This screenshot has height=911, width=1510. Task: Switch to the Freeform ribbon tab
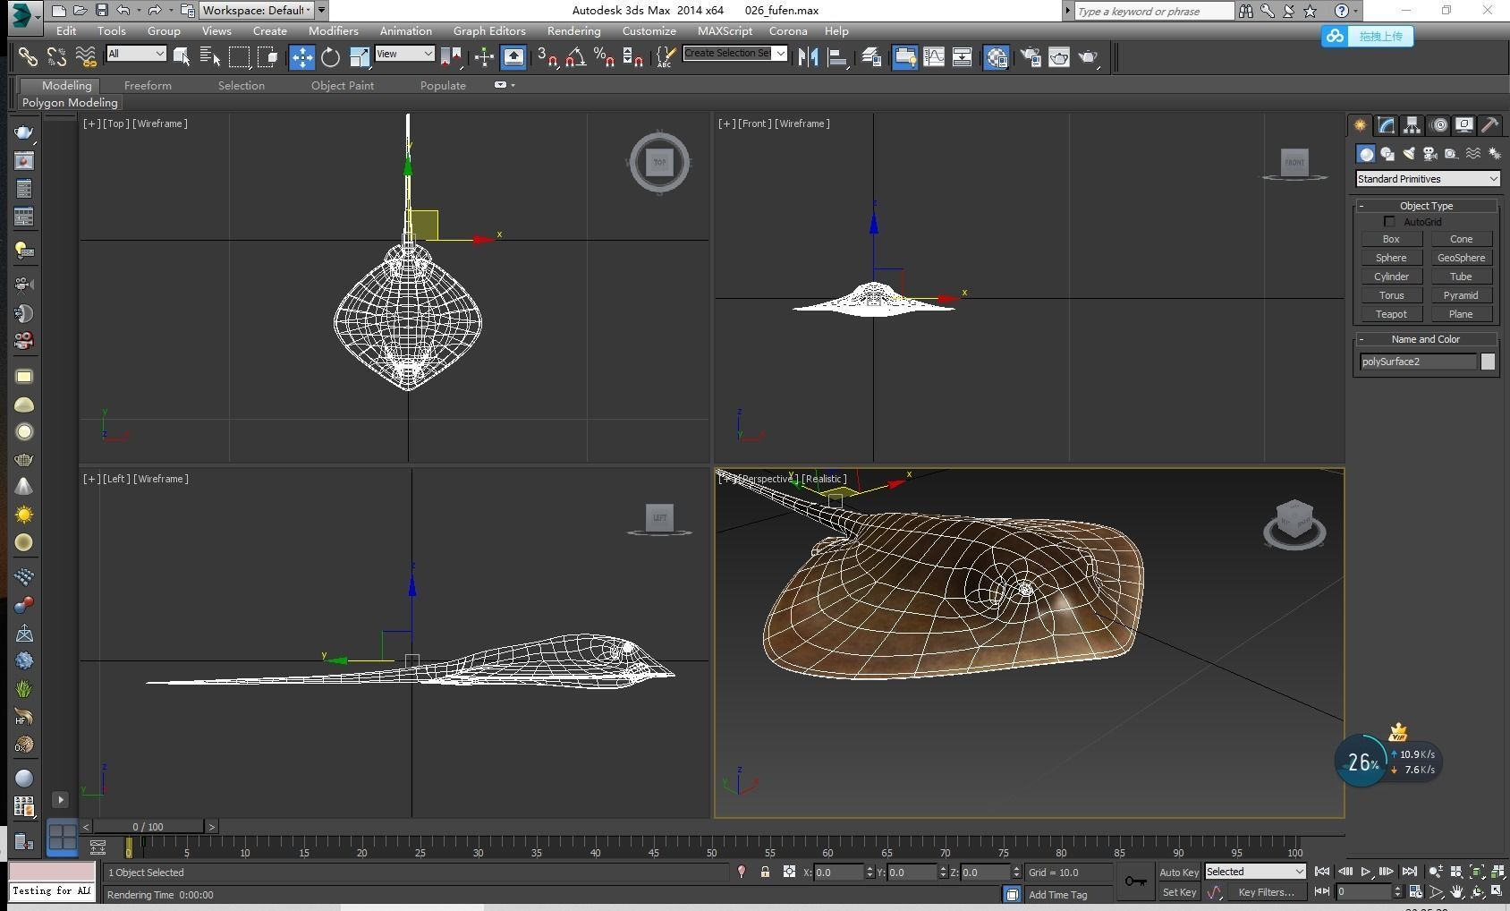[148, 85]
